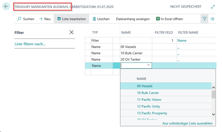Select Name type cell in 20 Oil Tanker row
The height and width of the screenshot is (132, 222).
(102, 59)
